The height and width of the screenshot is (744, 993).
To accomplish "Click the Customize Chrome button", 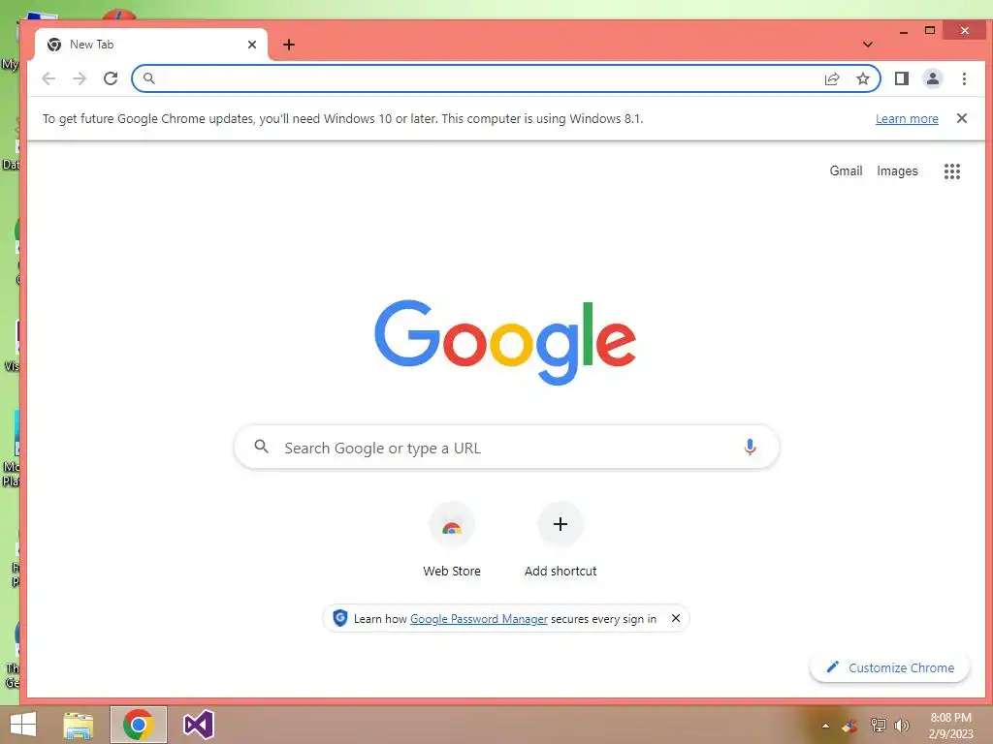I will coord(890,667).
